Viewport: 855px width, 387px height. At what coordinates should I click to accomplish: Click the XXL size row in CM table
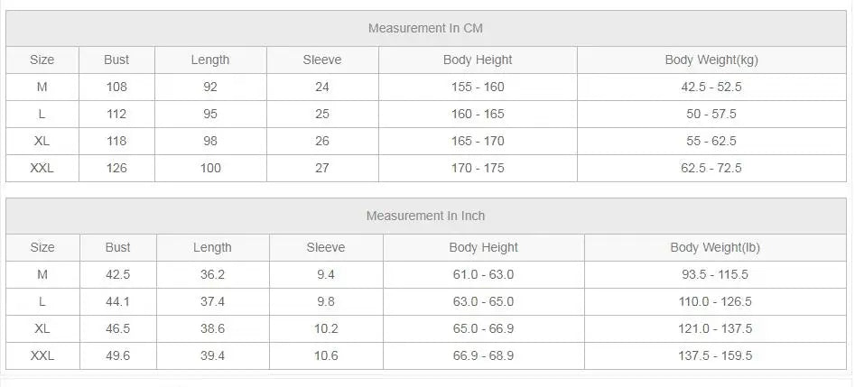coord(426,169)
